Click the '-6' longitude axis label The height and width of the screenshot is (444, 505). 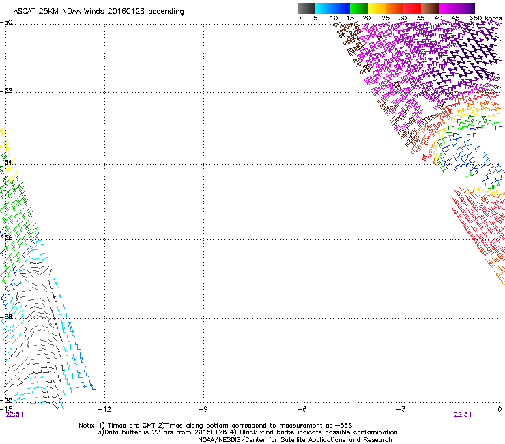coord(302,409)
